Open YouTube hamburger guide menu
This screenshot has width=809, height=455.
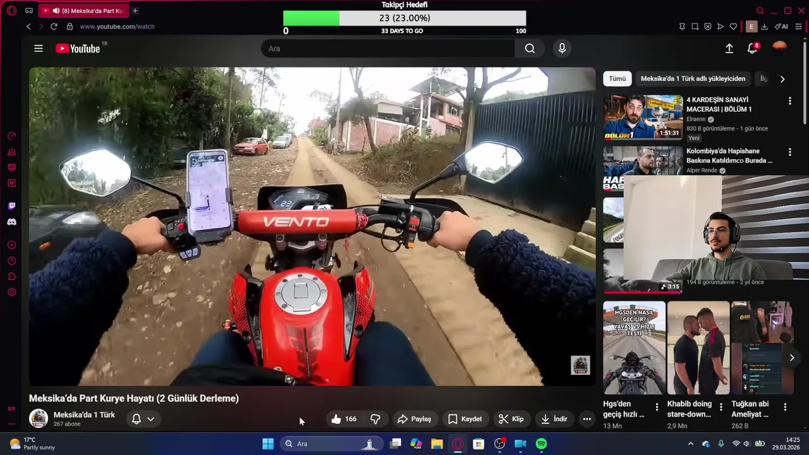[39, 49]
